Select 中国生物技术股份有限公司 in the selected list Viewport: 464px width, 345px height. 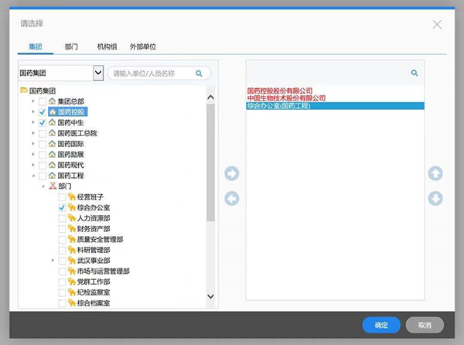286,98
